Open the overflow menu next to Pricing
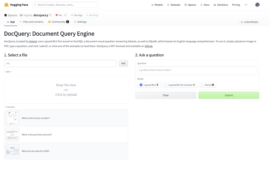The width and height of the screenshot is (270, 170). [246, 5]
